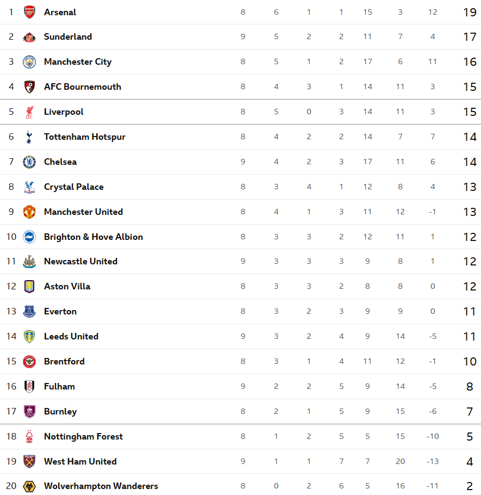The height and width of the screenshot is (495, 481).
Task: Click the Wolverhampton Wanderers crest icon
Action: (x=29, y=486)
